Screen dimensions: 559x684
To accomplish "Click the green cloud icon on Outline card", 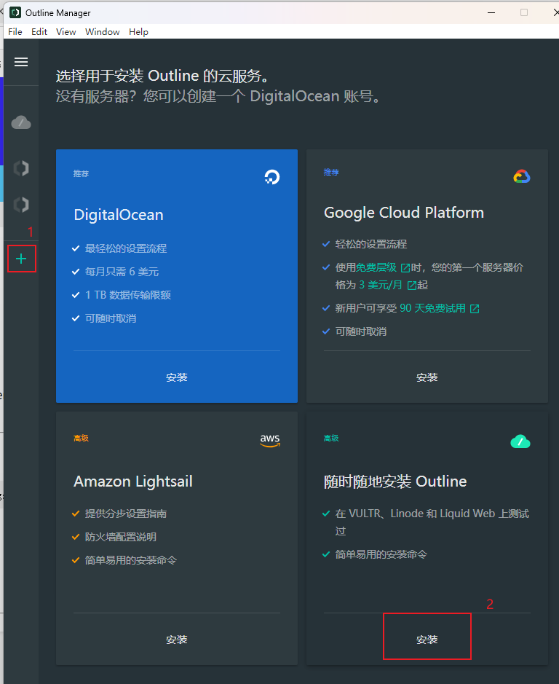I will point(520,441).
